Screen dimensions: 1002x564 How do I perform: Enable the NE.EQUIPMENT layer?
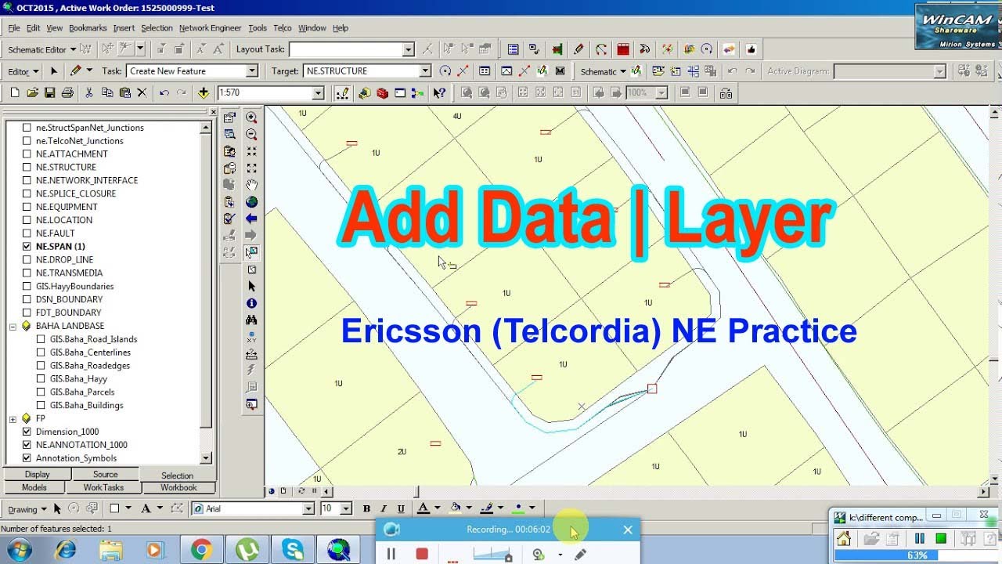coord(27,207)
